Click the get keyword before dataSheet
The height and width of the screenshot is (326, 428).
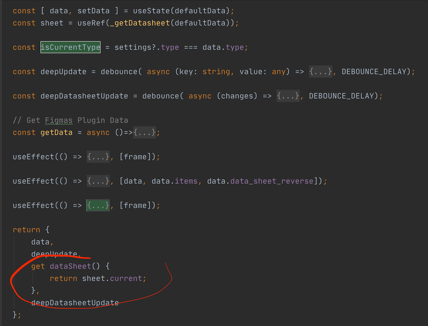click(x=38, y=266)
